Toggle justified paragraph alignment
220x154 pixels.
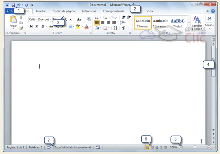[x=114, y=23]
